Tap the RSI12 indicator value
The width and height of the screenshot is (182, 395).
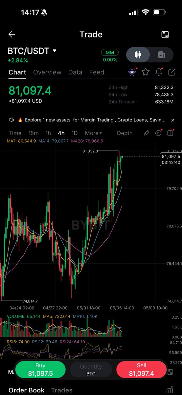(45, 342)
